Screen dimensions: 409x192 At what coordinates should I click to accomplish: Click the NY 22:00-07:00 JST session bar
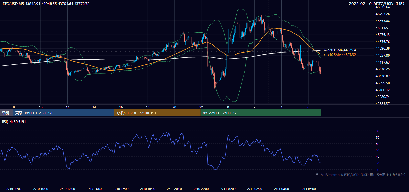coord(261,113)
